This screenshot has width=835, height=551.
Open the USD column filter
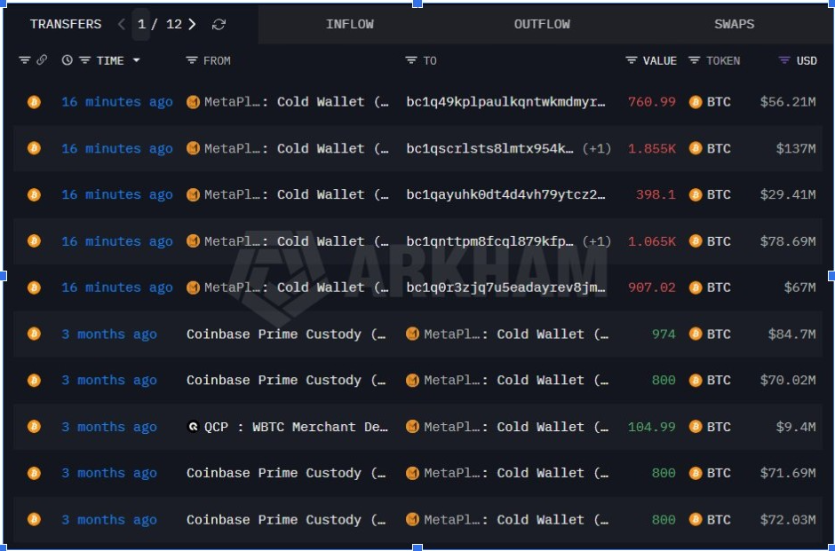[783, 60]
